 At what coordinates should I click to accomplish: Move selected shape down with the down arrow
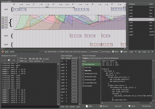[152, 52]
